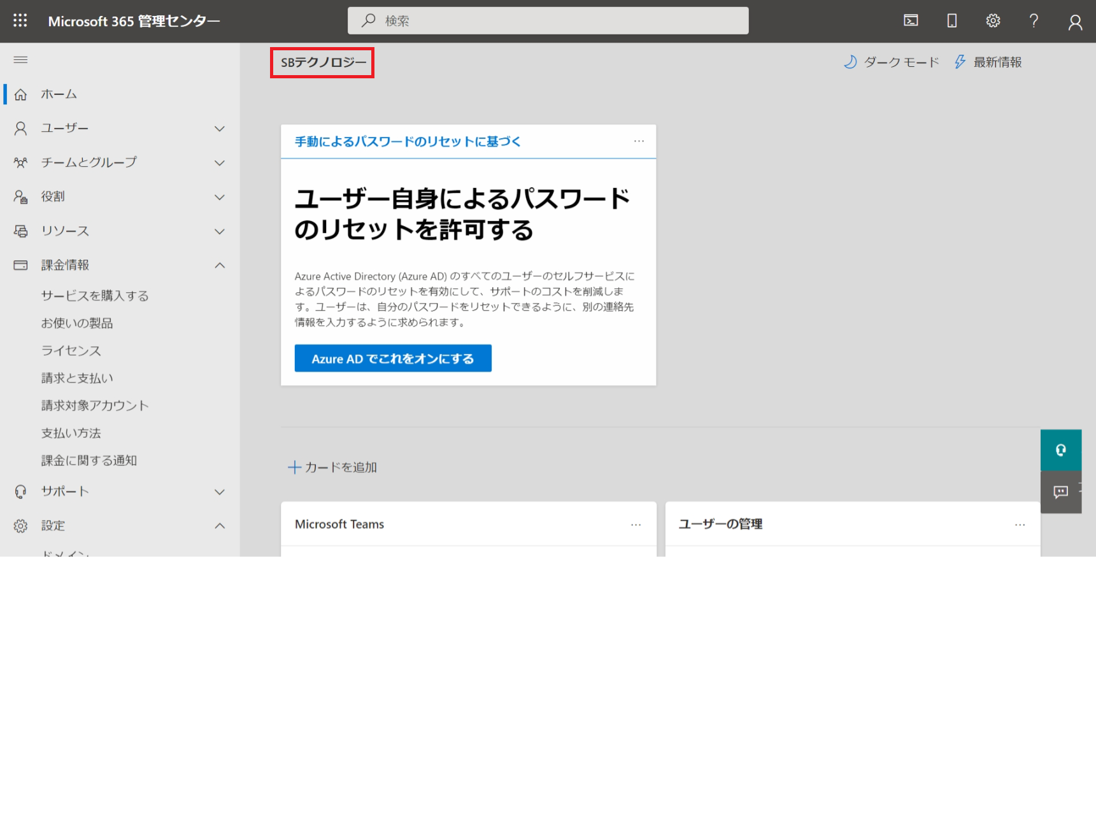Open ライセンス page
Screen dimensions: 1096x830
[x=71, y=350]
